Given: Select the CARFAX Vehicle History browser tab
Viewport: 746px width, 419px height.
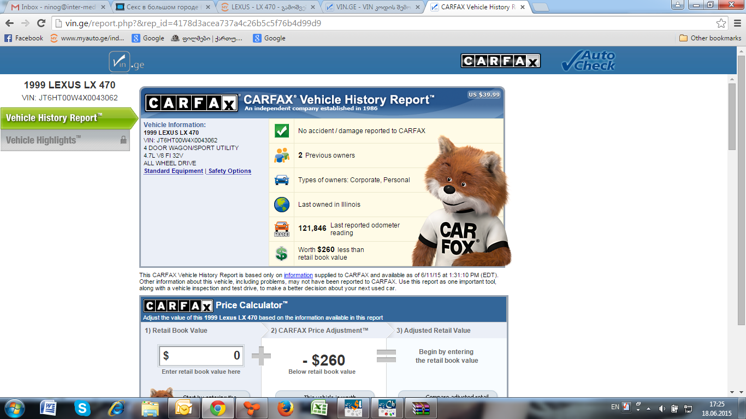Looking at the screenshot, I should 479,7.
